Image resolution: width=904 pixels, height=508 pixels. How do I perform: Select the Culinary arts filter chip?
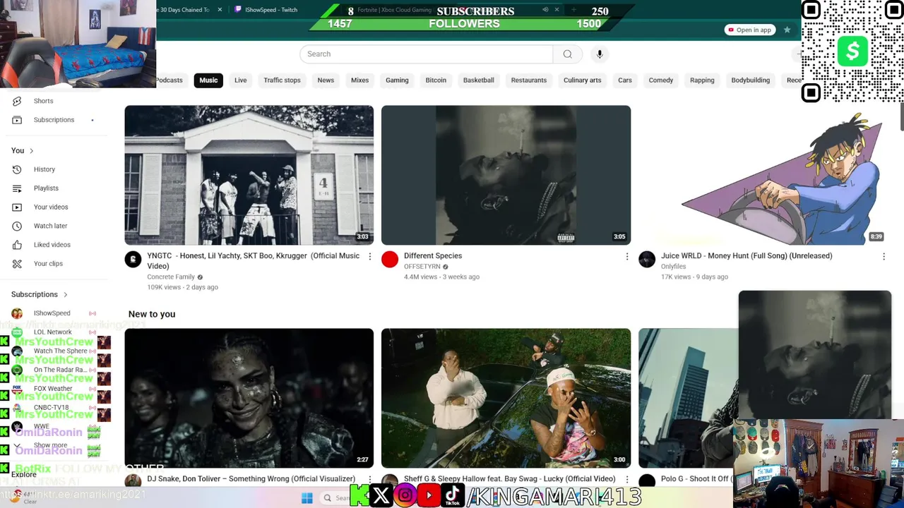coord(583,80)
